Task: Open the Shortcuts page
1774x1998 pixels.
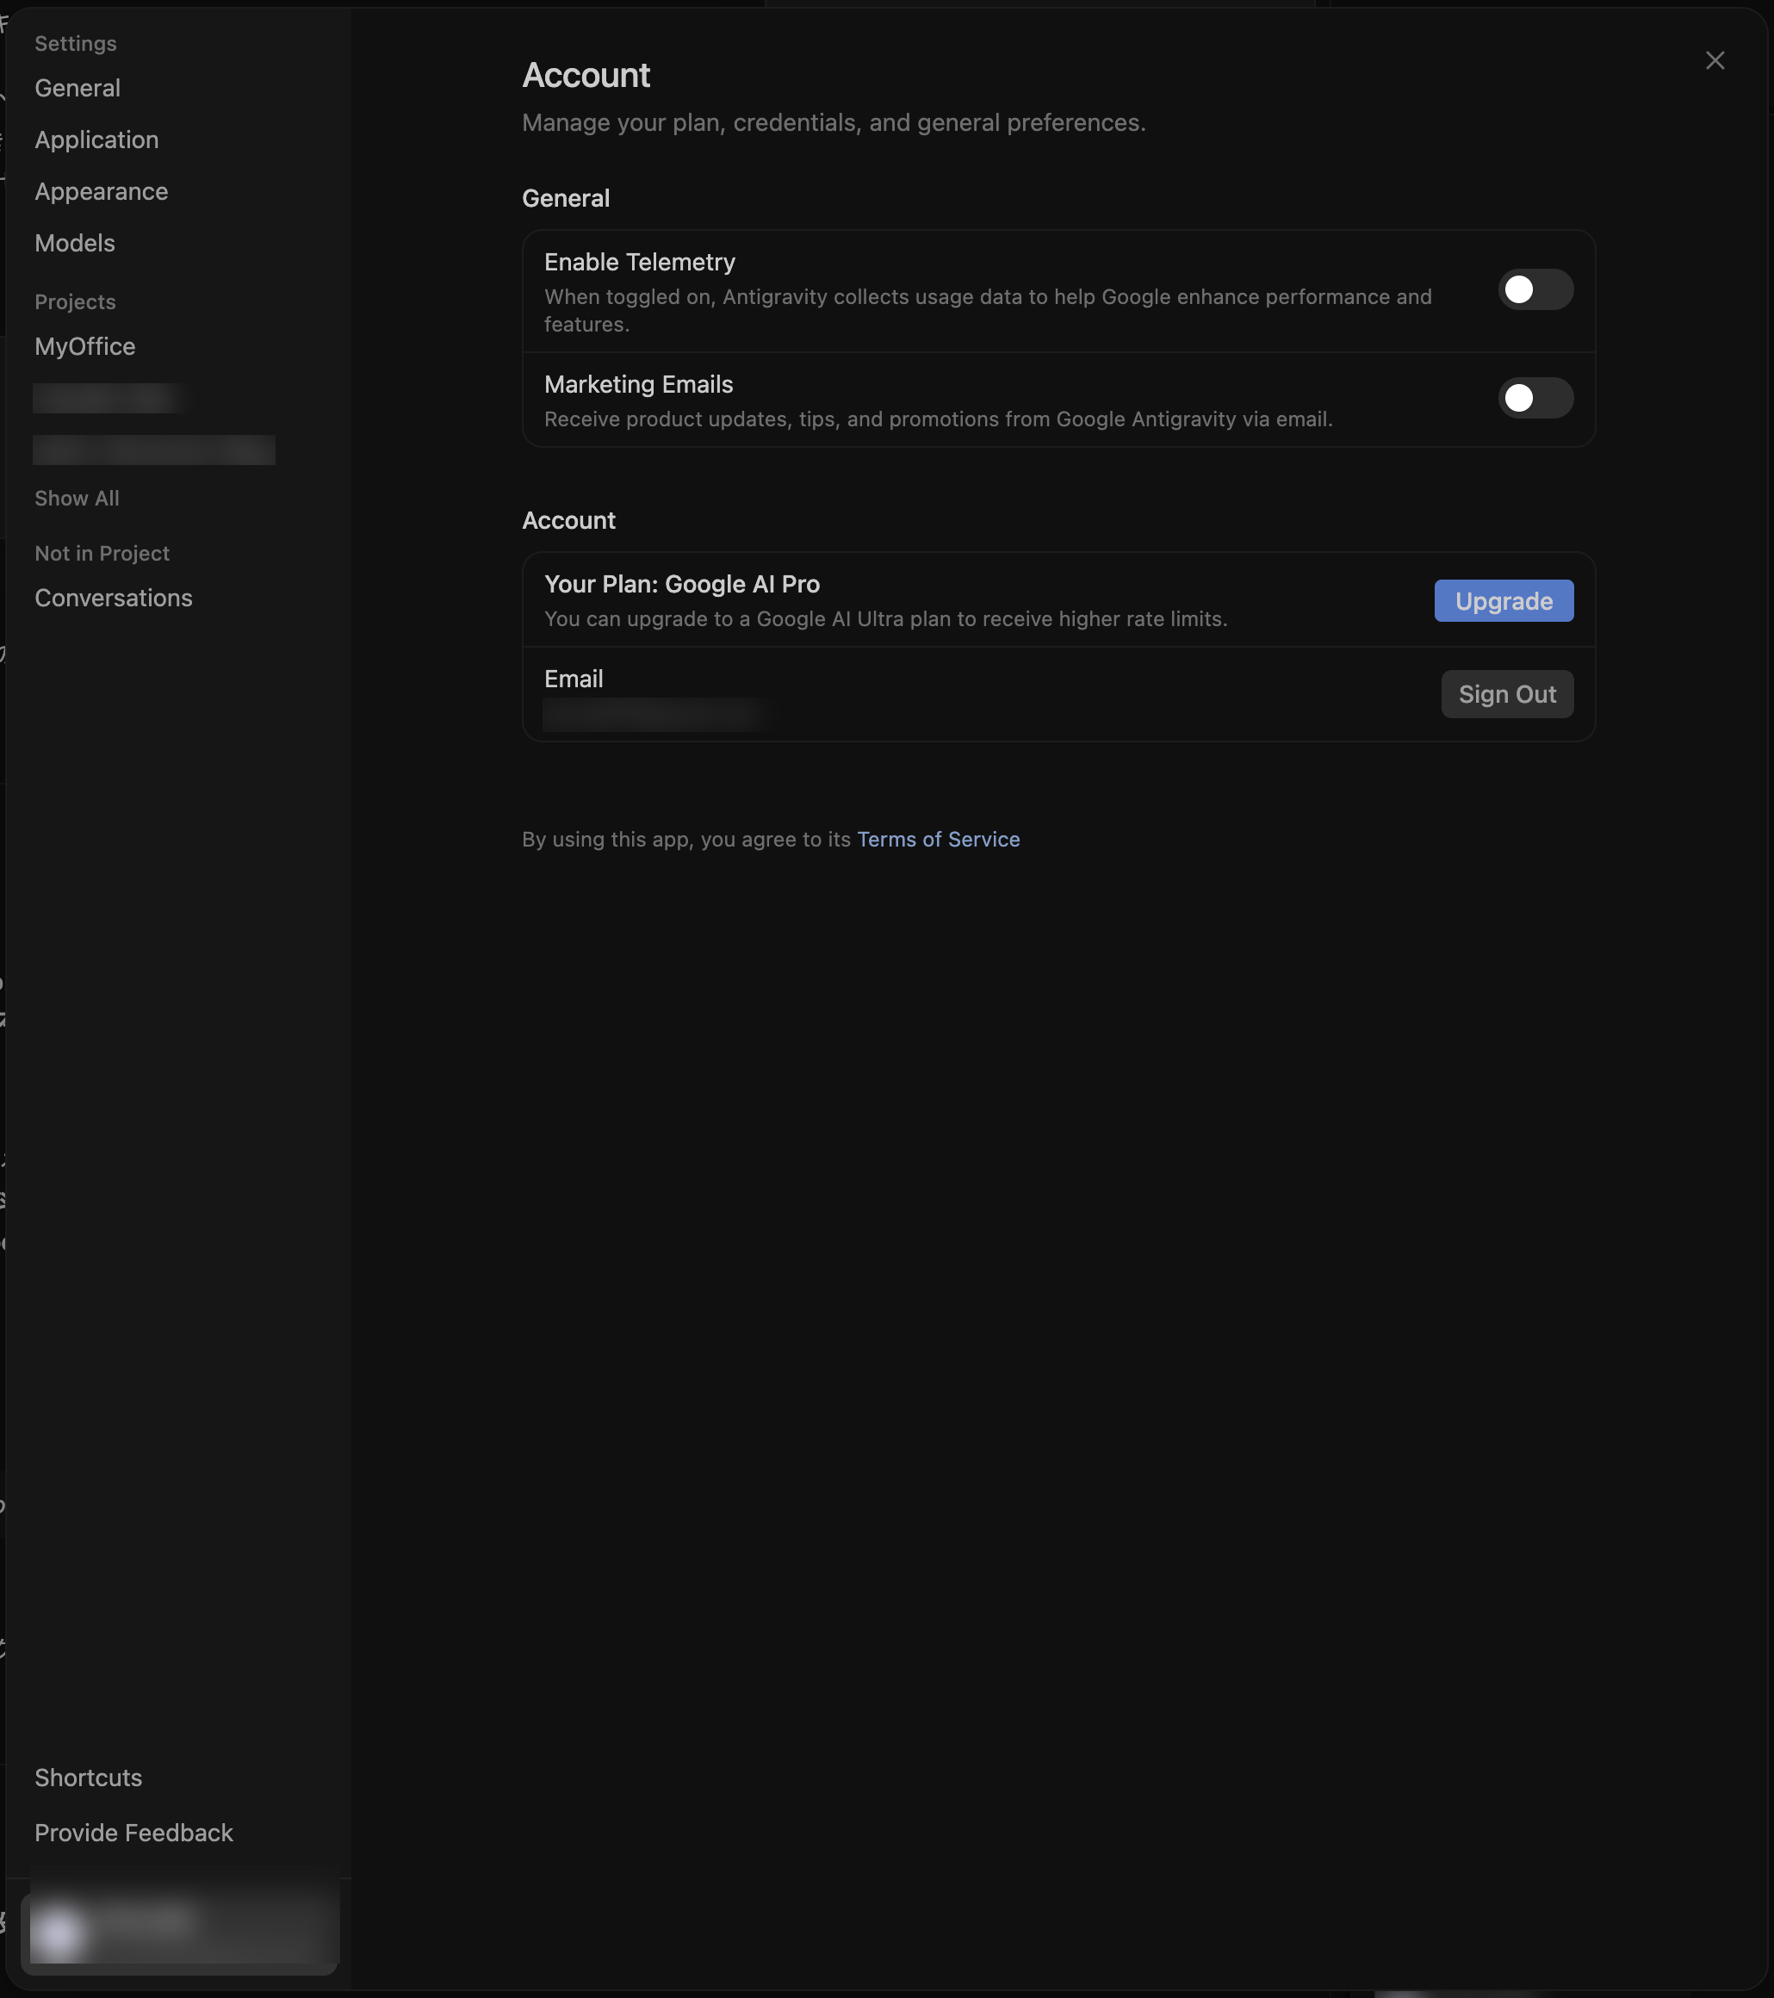Action: [x=89, y=1778]
